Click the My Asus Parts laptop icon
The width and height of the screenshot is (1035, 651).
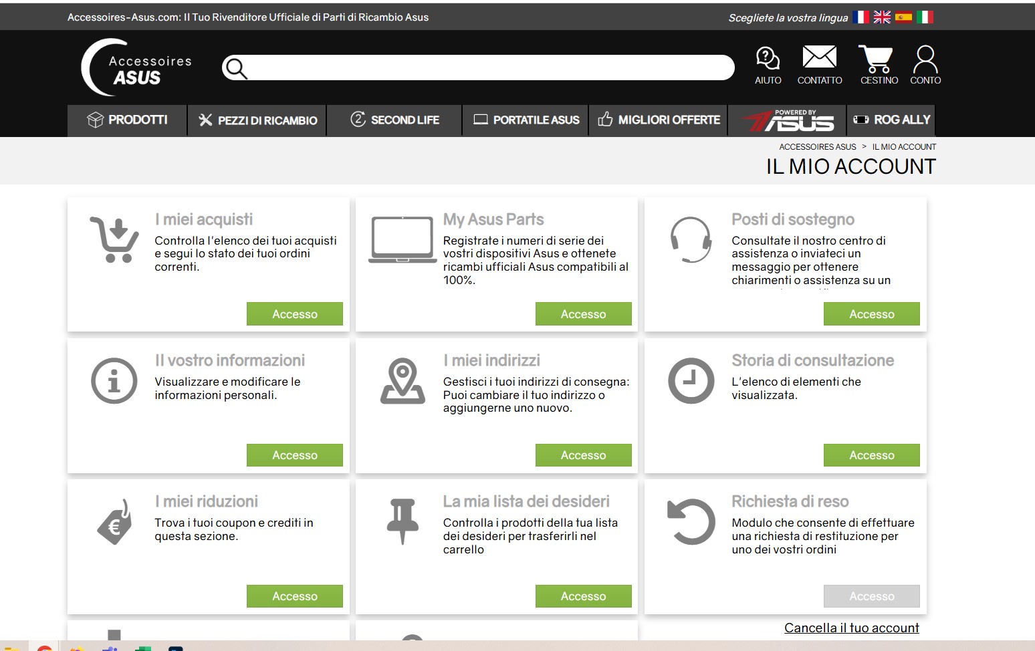click(x=402, y=240)
